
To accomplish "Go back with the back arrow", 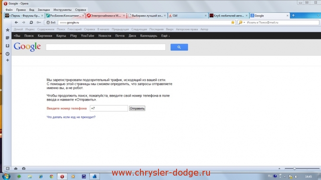I will coord(16,22).
